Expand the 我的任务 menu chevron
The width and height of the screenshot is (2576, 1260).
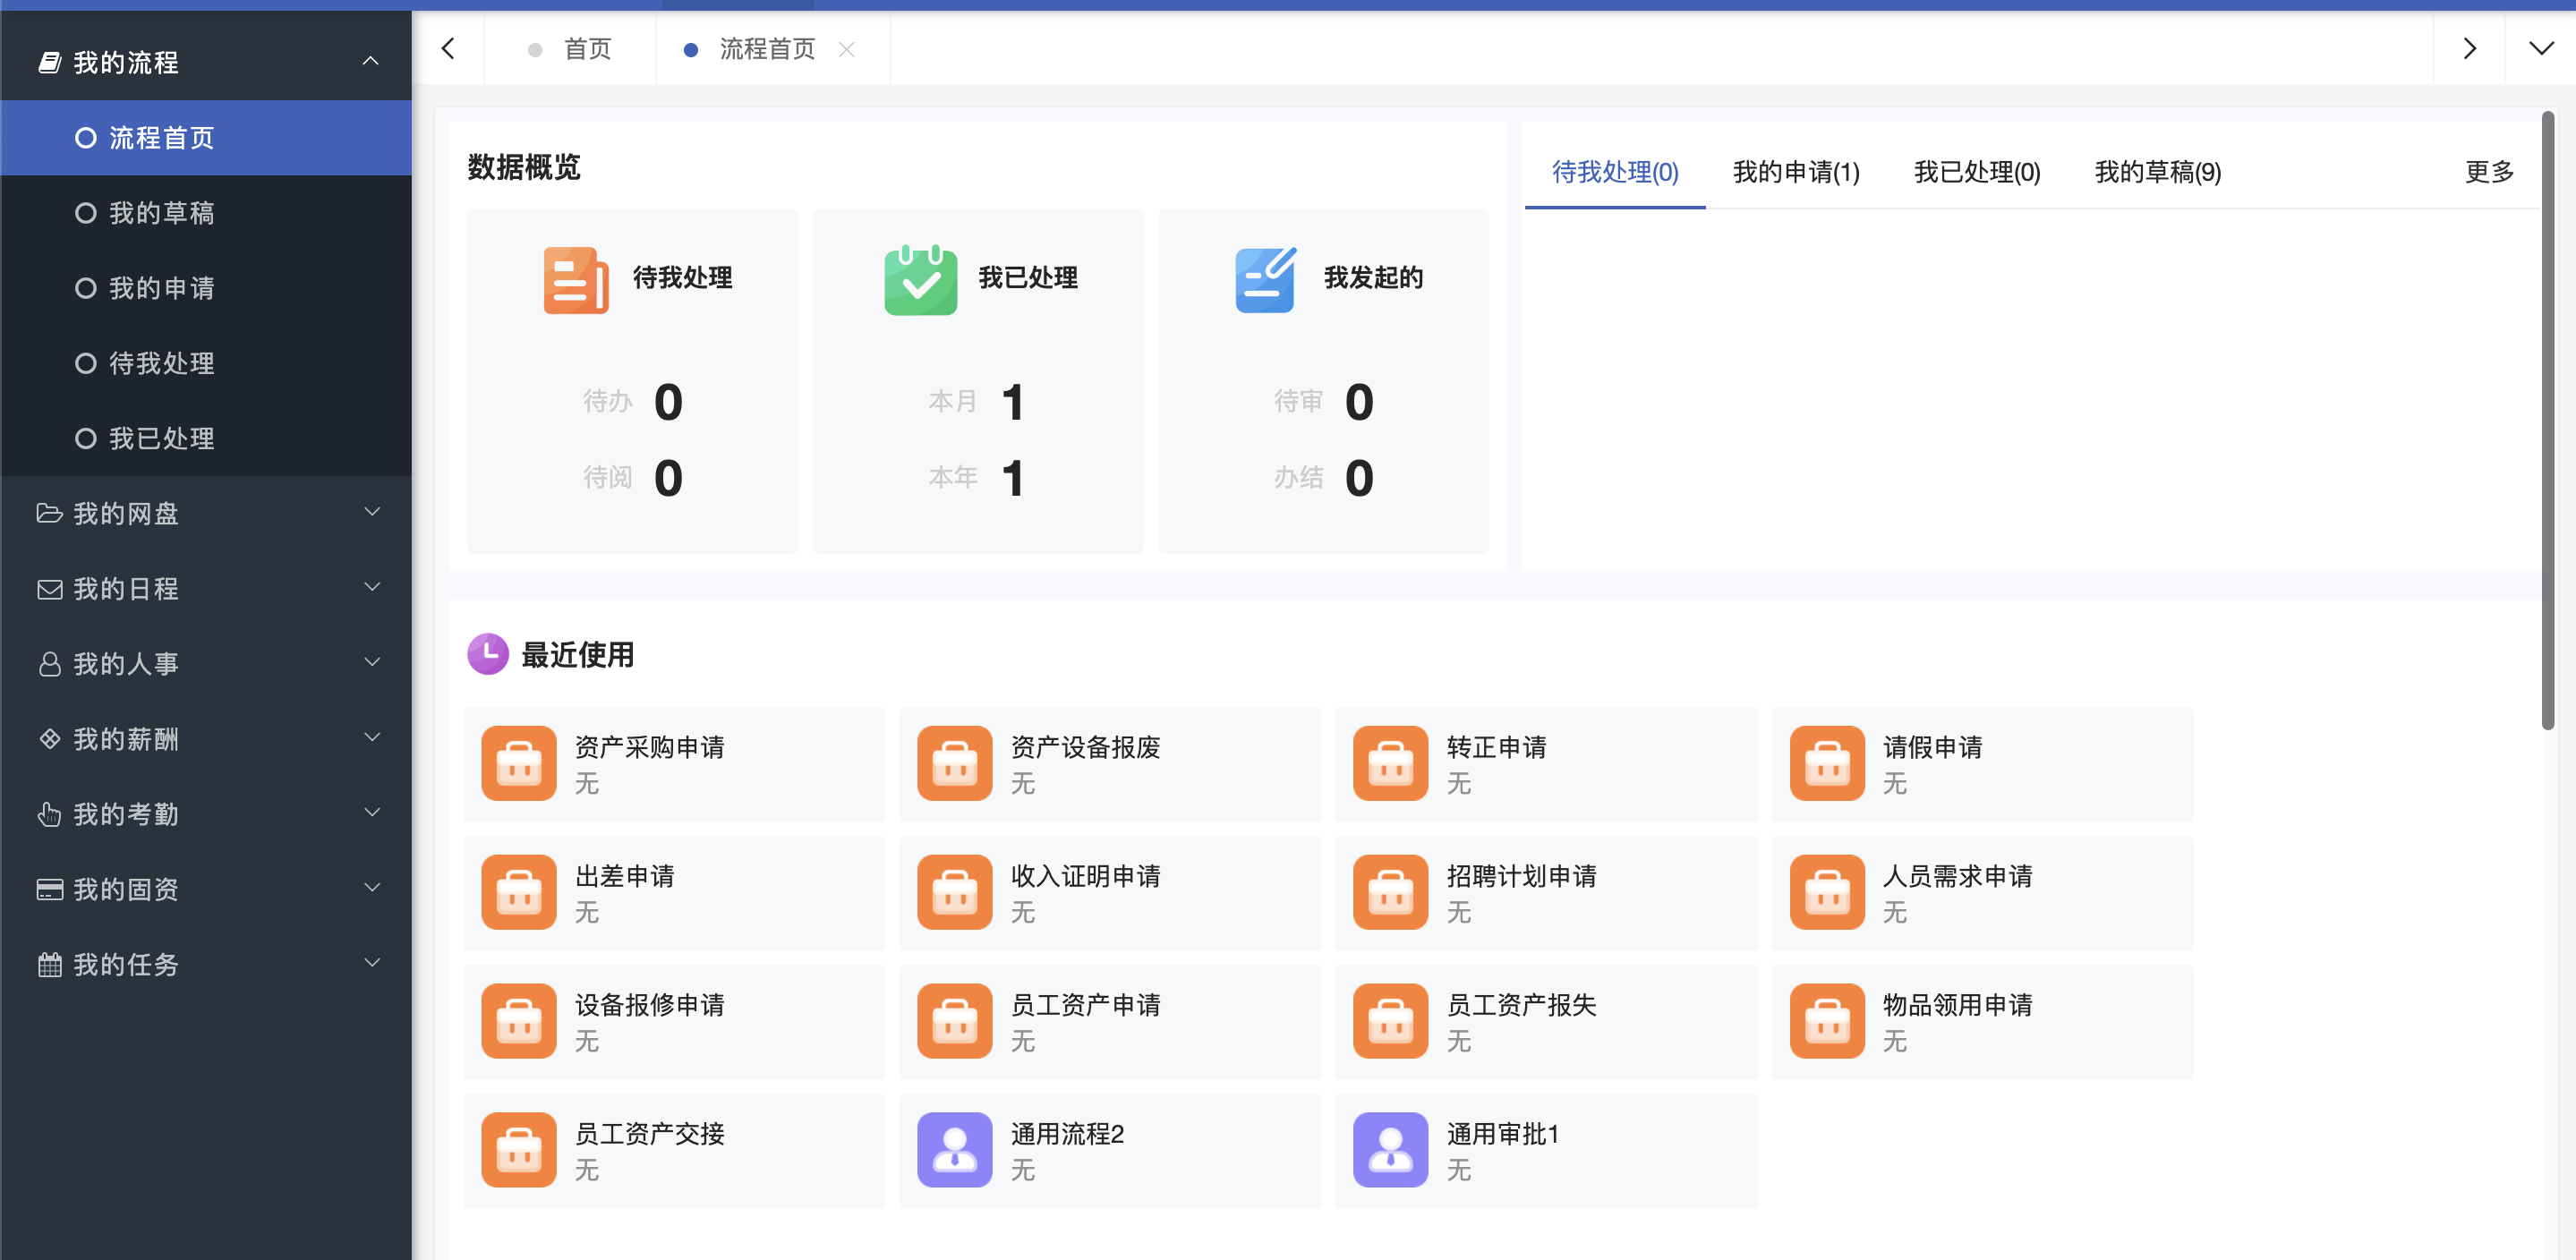372,962
